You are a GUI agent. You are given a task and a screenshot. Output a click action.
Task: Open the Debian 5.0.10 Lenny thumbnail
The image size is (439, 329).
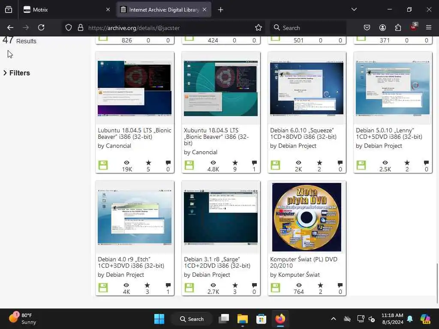[393, 88]
